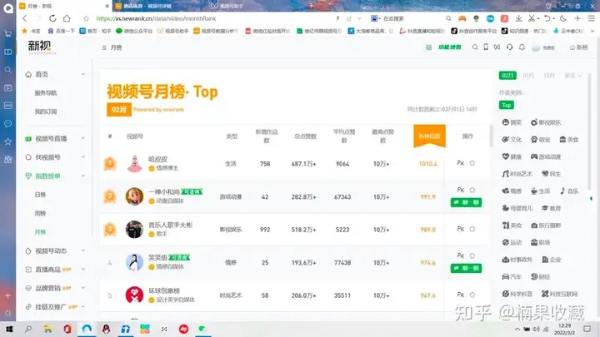Click the scissors screenshot icon in toolbar
The width and height of the screenshot is (600, 337).
(x=532, y=18)
